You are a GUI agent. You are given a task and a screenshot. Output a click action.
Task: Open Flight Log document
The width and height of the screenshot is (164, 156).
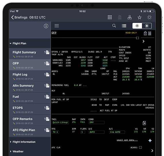[x=30, y=76]
